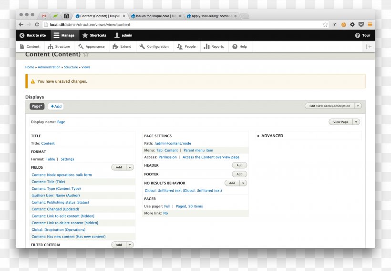Click the browser forward arrow
391x271 pixels.
pyautogui.click(x=29, y=24)
